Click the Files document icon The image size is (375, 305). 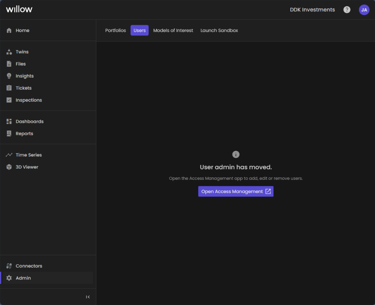9,64
